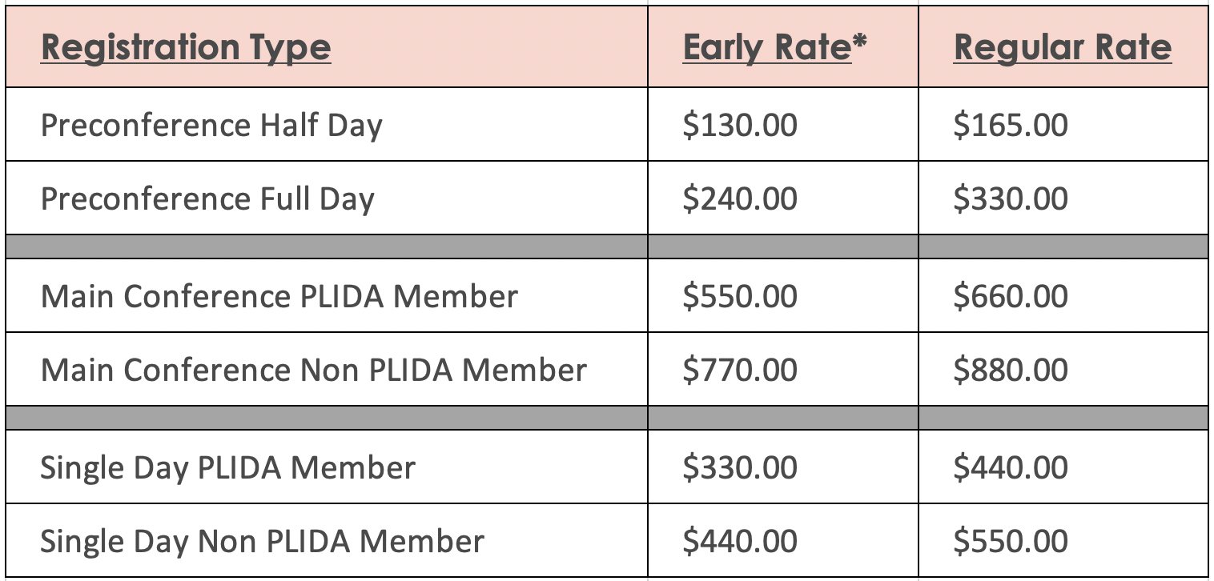Click the Early Rate column header
The width and height of the screenshot is (1214, 581).
pyautogui.click(x=767, y=47)
